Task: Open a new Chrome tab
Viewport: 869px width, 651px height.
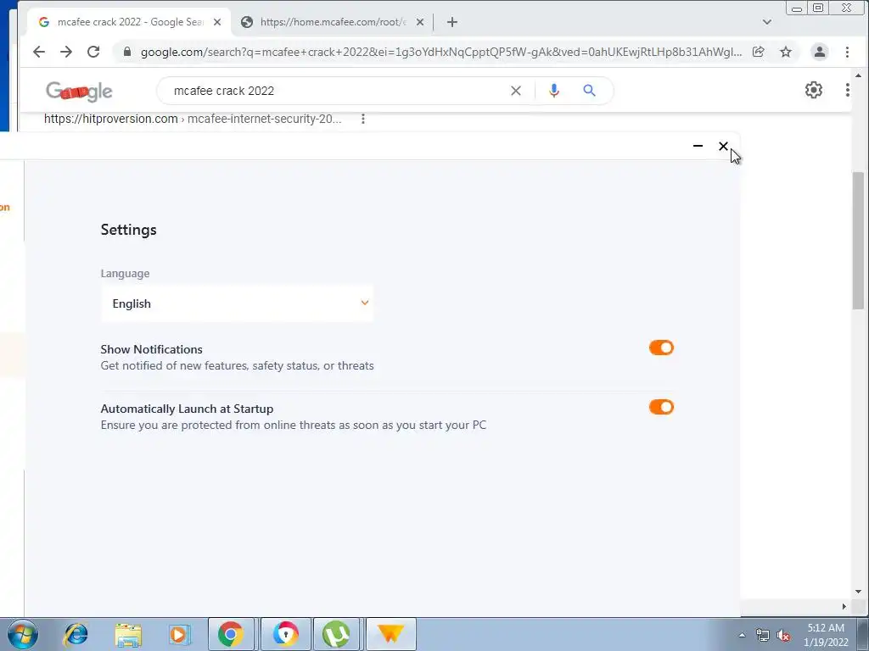Action: click(x=451, y=22)
